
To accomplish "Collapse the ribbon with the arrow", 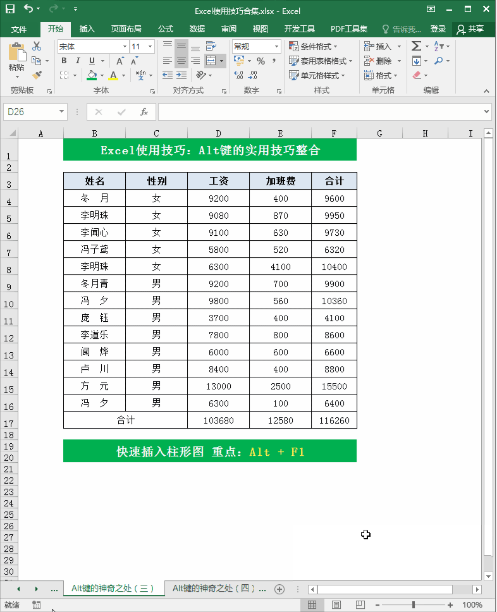I will click(486, 91).
